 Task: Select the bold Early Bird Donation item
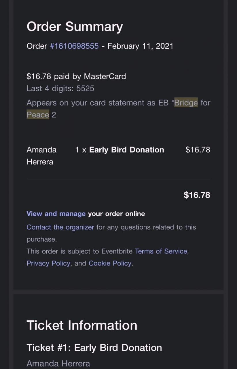tap(126, 150)
